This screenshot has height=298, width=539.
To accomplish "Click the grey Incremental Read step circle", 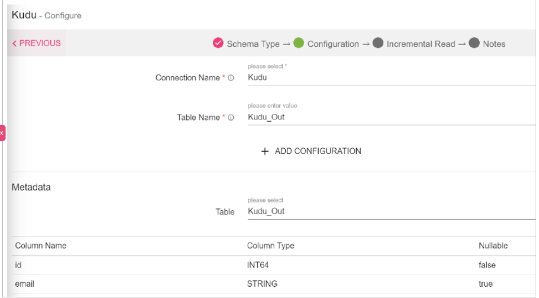I will tap(378, 43).
